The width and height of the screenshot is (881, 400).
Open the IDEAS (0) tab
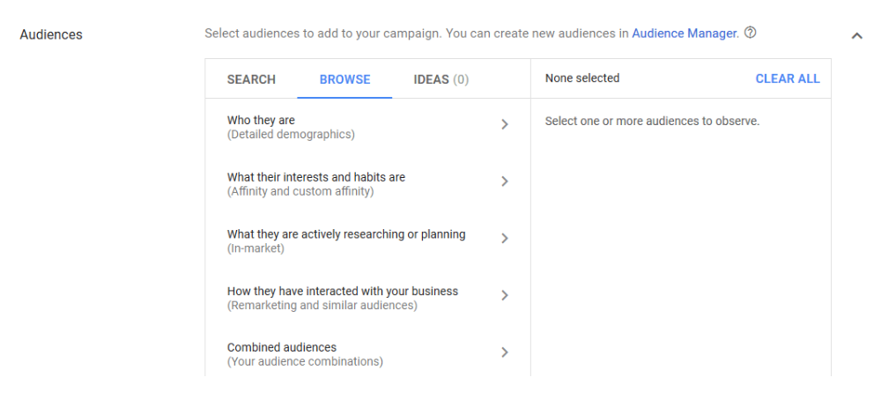[440, 79]
